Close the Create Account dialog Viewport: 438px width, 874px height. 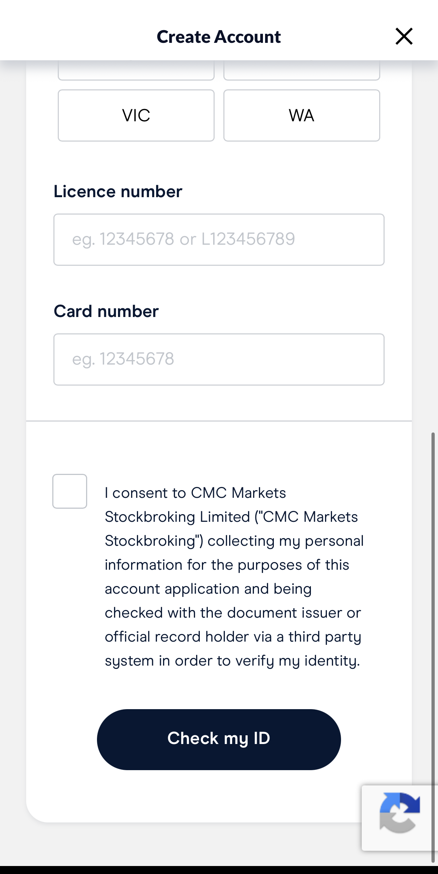[404, 36]
